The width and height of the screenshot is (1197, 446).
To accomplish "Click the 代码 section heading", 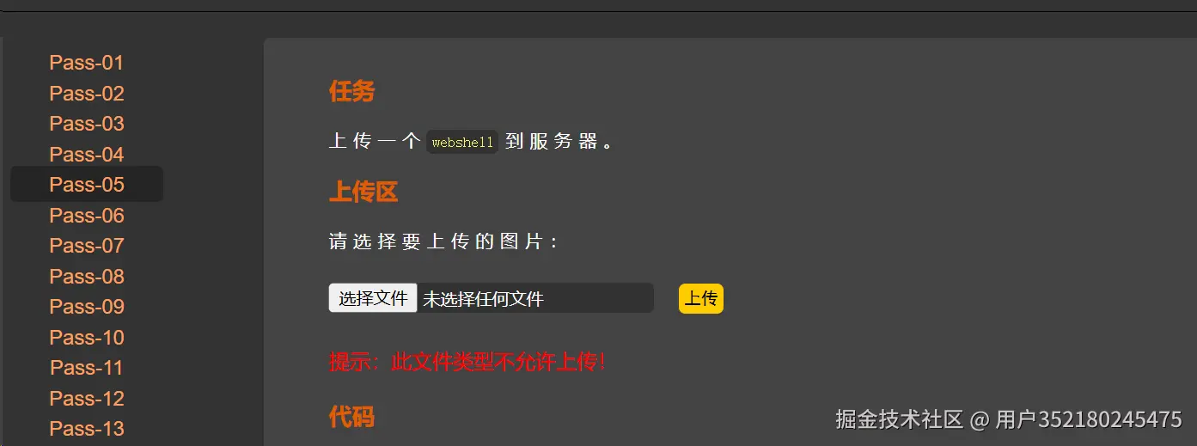I will click(x=351, y=418).
